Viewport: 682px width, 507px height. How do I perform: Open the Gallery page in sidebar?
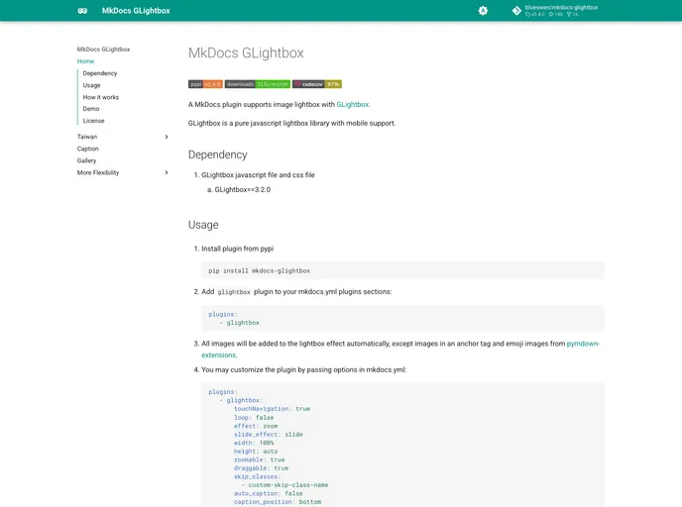[86, 160]
